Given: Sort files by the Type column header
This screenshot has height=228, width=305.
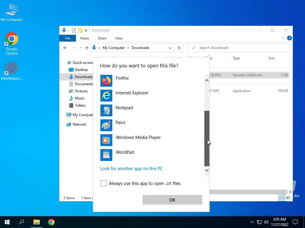Looking at the screenshot, I should tap(248, 58).
